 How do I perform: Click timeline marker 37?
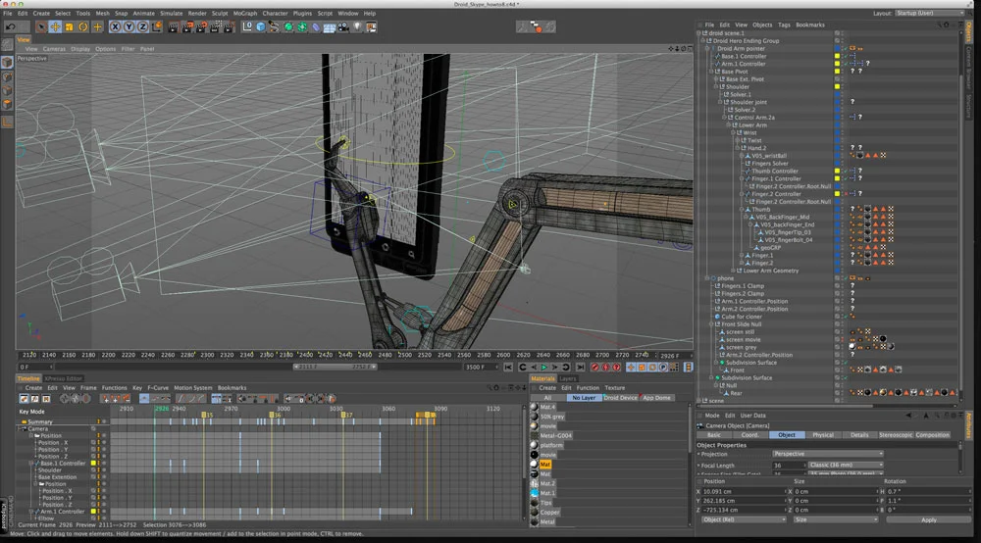[x=344, y=415]
